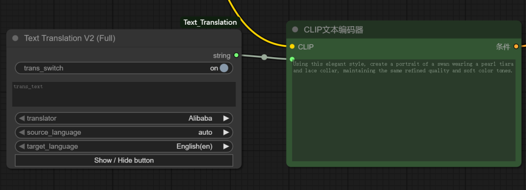The height and width of the screenshot is (190, 526).
Task: Click the swan prompt text box
Action: 404,111
